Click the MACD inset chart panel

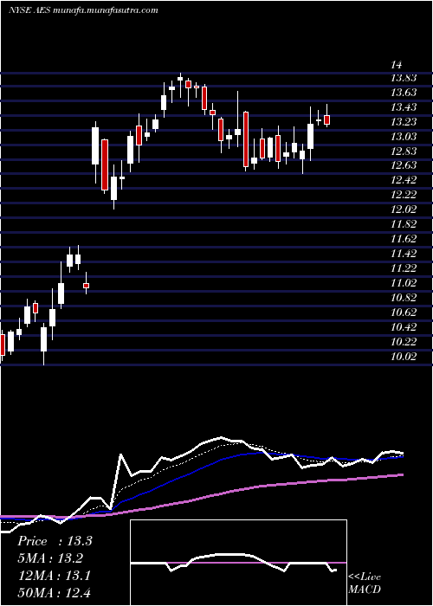point(238,563)
